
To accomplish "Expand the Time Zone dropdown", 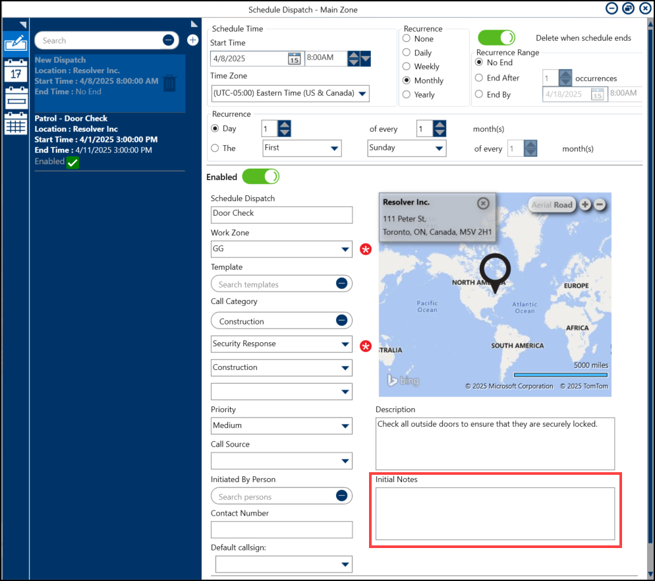I will [x=362, y=93].
